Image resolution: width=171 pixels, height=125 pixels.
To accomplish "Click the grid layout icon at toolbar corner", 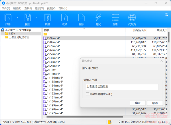I will (x=167, y=15).
